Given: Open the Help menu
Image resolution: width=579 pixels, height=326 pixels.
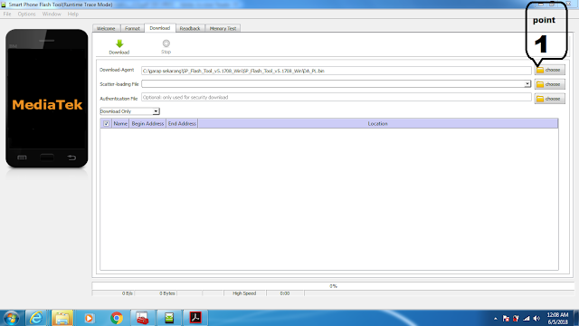Looking at the screenshot, I should [x=72, y=14].
